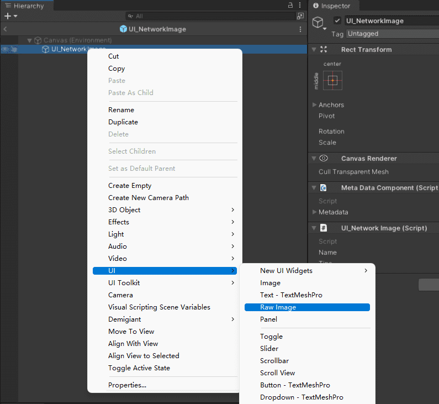Click the Rect Transform component icon

(x=324, y=50)
